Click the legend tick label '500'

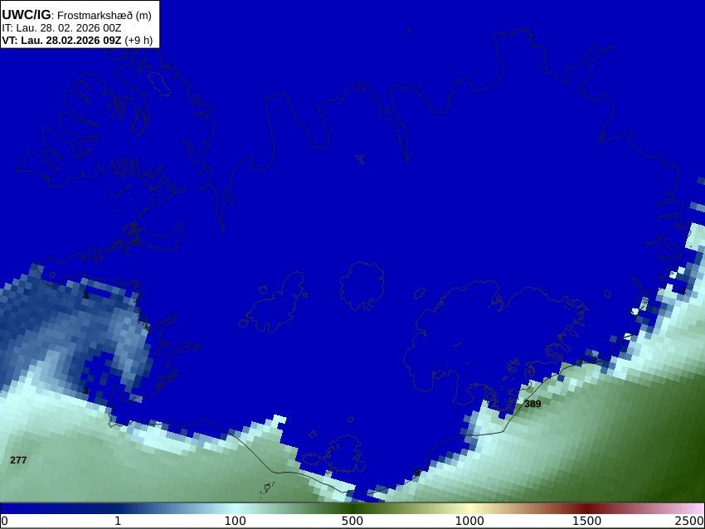(352, 522)
